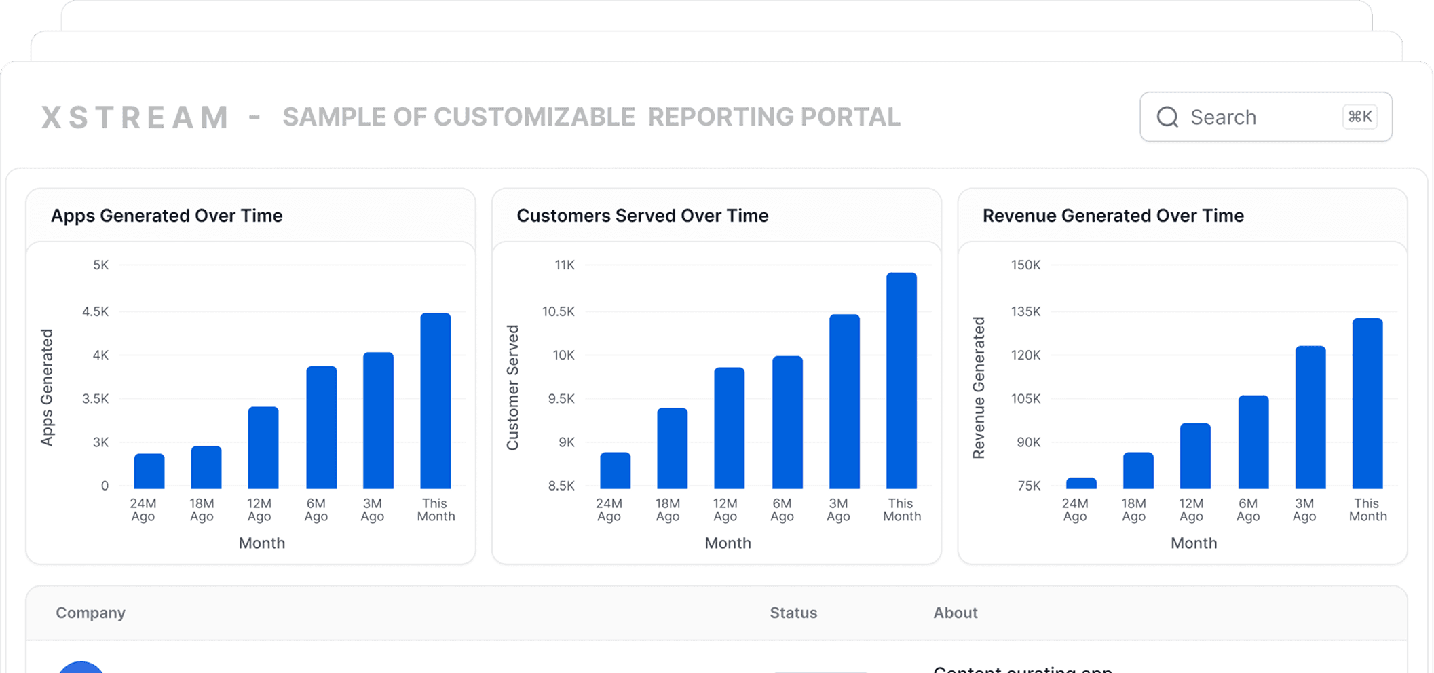Click the About column header

(955, 613)
